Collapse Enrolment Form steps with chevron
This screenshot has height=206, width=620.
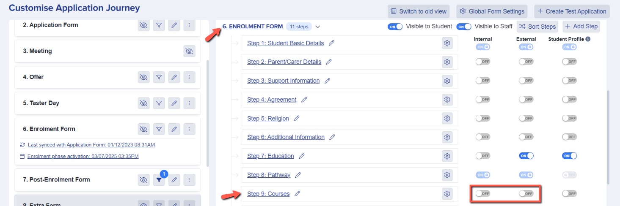point(318,27)
